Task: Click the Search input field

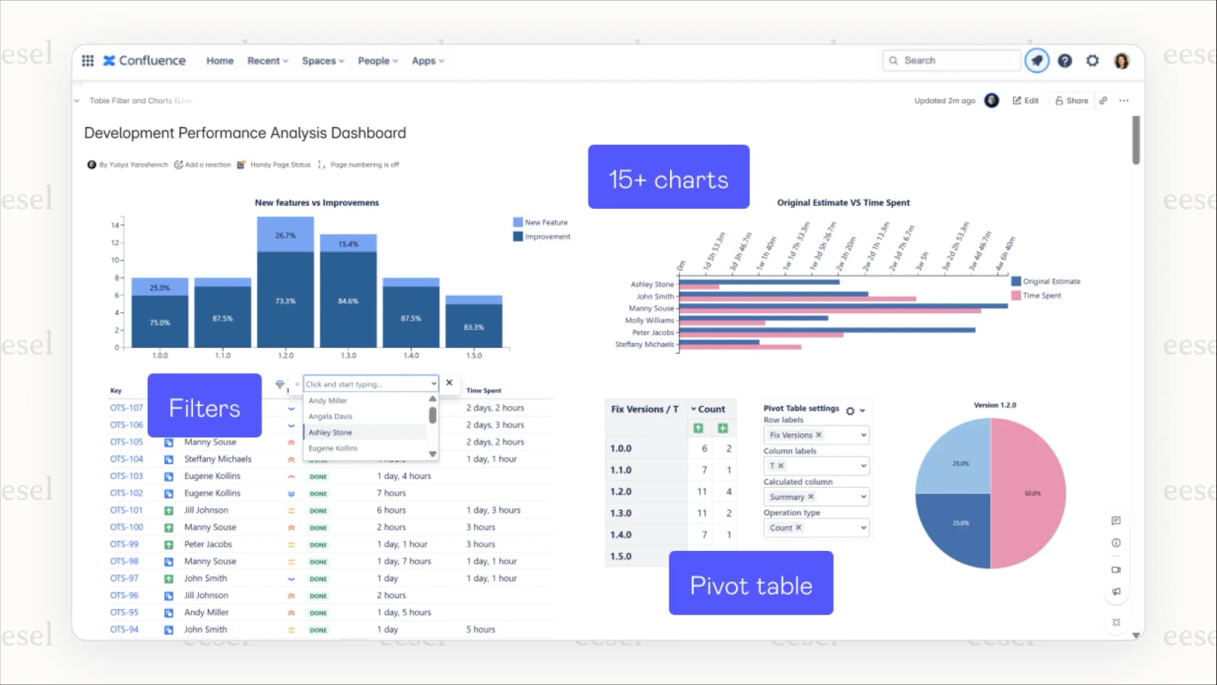Action: pos(951,61)
